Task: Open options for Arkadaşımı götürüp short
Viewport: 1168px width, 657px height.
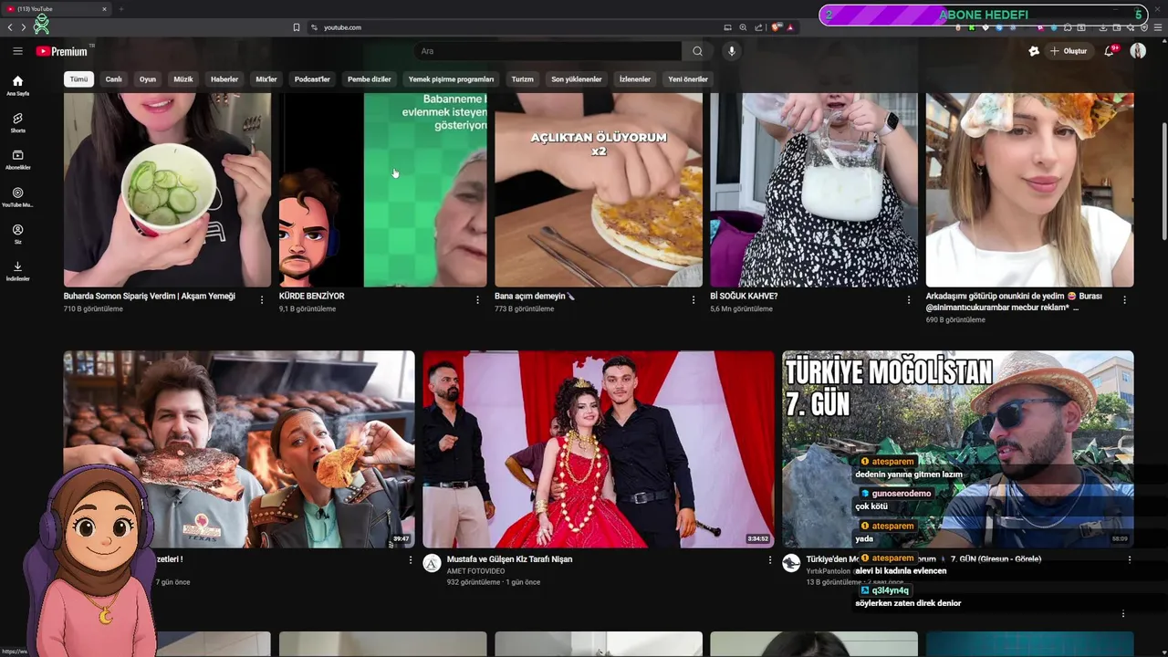Action: (1124, 299)
